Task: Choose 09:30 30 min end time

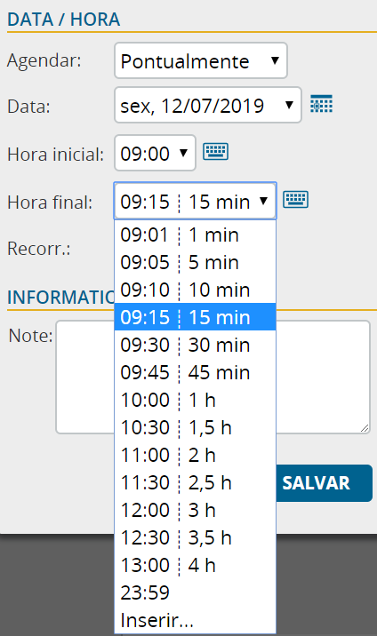Action: 196,345
